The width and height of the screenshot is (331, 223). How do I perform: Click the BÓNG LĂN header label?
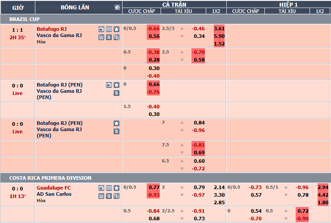[x=75, y=8]
